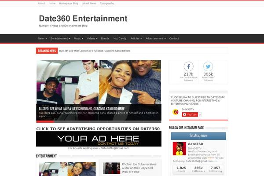
Task: Open the featured slider headline about Ogbonna Kanu
Action: (x=82, y=109)
